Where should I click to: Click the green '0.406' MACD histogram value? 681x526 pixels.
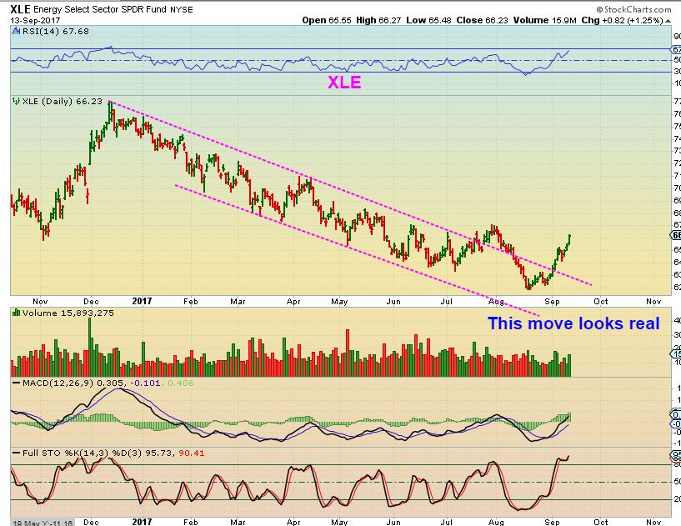pos(180,383)
